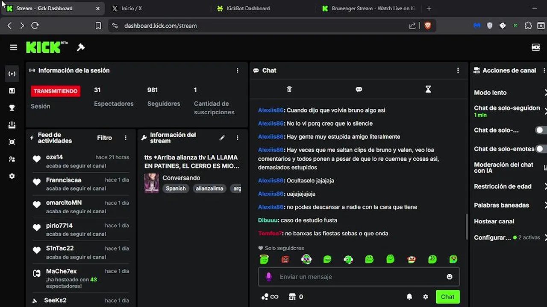The image size is (547, 307).
Task: Bookmark this page with the bookmark icon
Action: pyautogui.click(x=98, y=26)
